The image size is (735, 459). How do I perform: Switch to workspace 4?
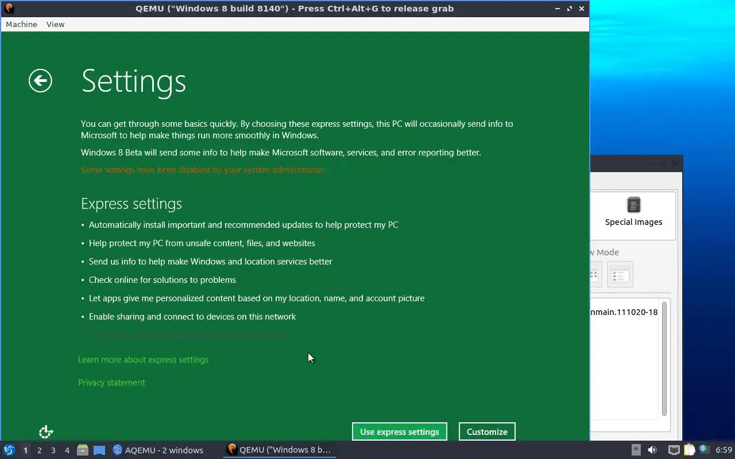pos(67,450)
